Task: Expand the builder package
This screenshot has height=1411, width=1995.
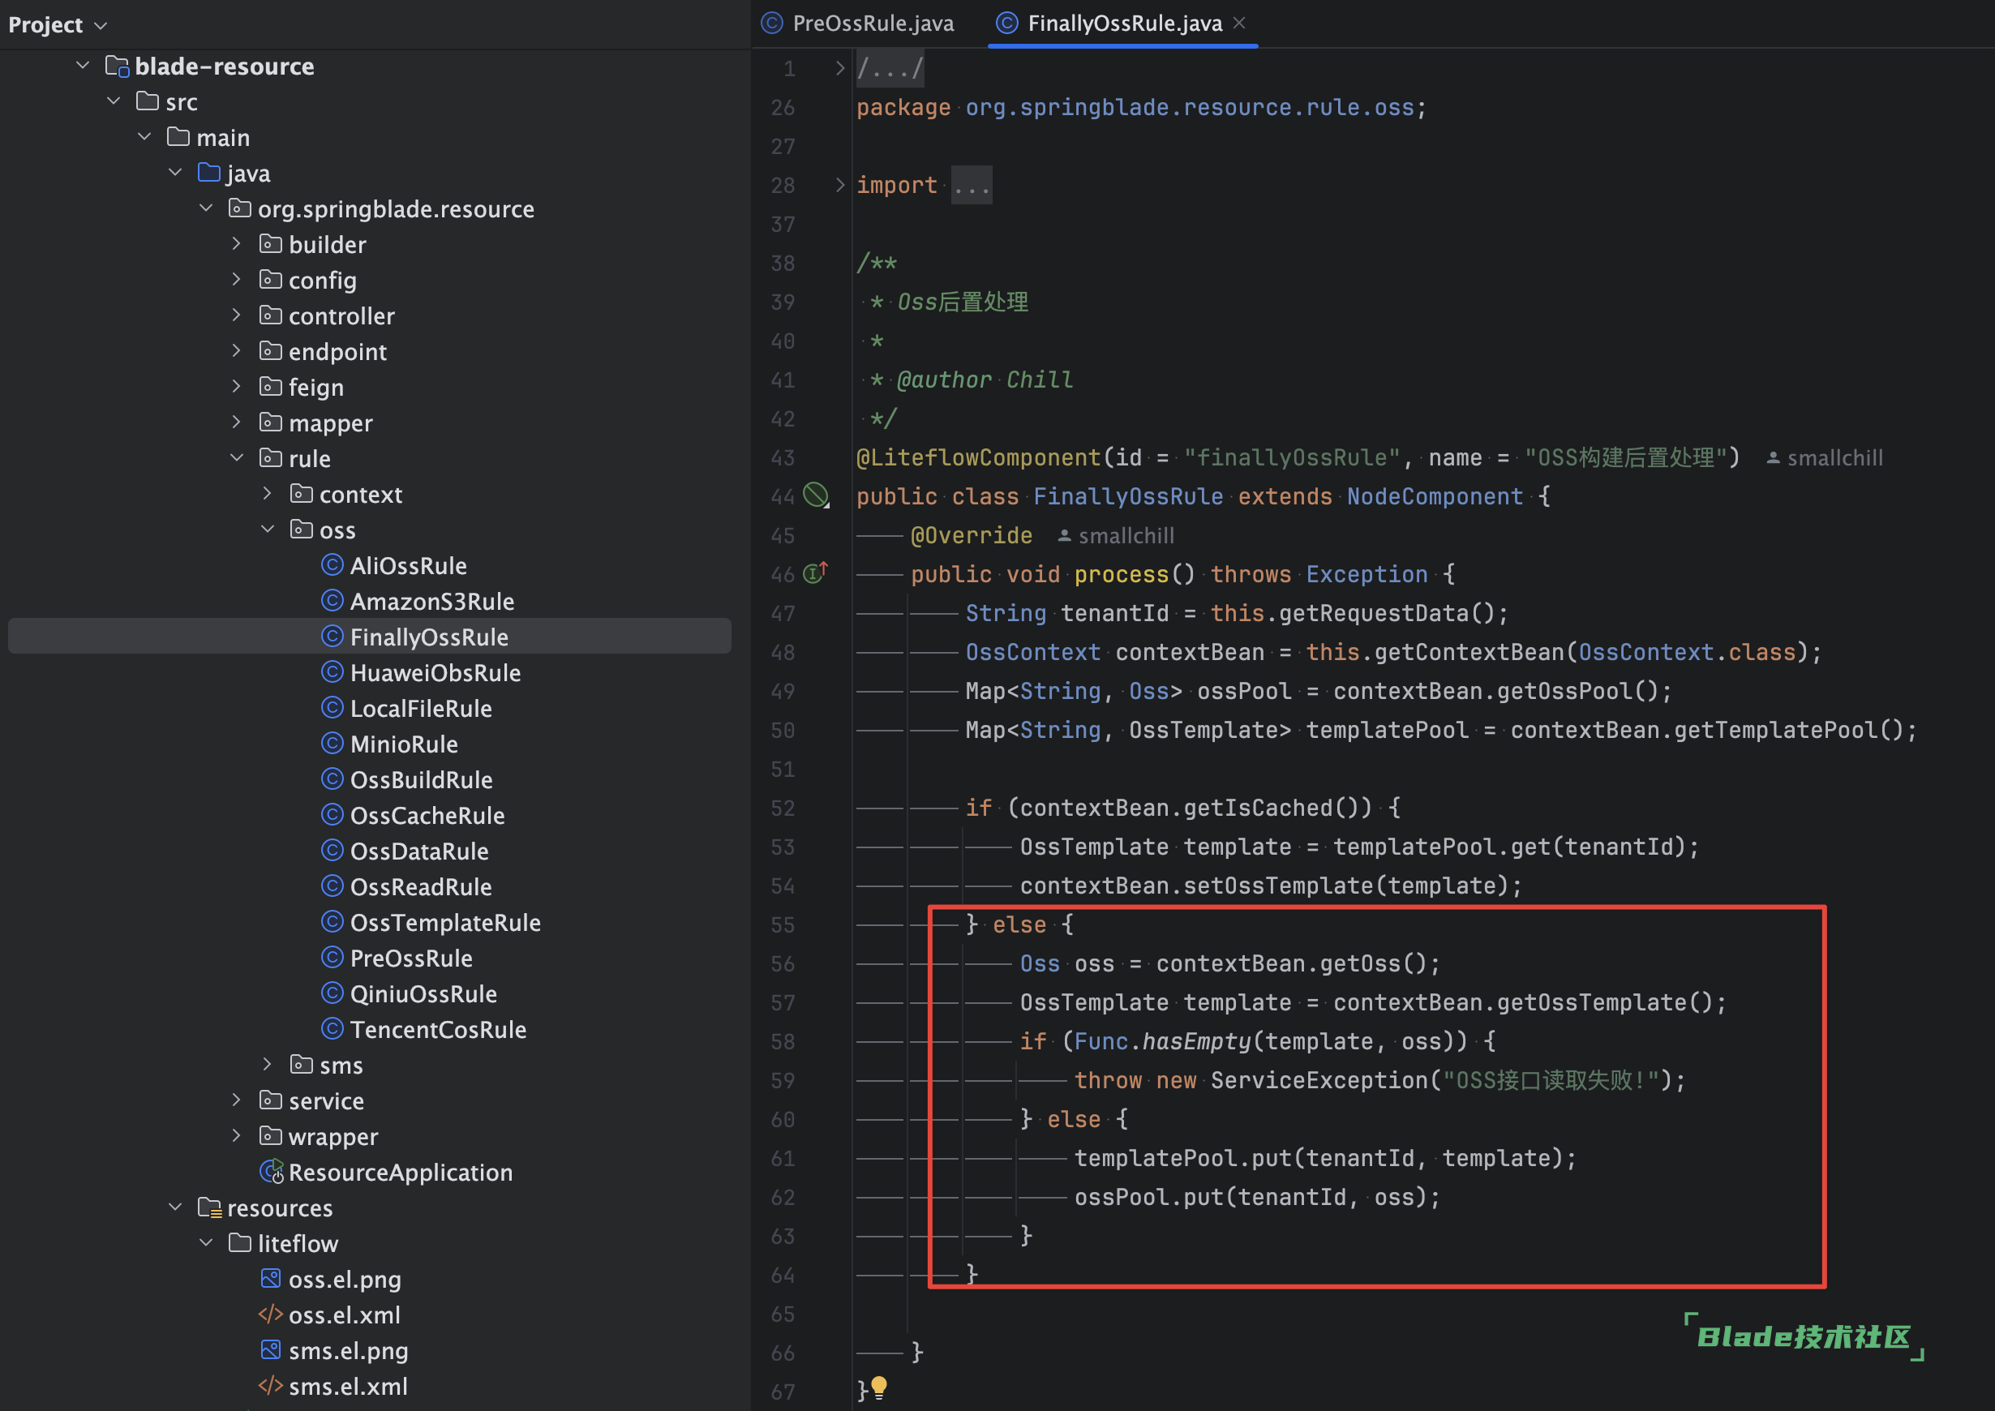Action: click(x=236, y=243)
